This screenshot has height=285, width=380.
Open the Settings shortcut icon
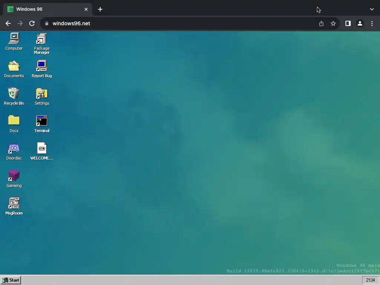pyautogui.click(x=42, y=96)
